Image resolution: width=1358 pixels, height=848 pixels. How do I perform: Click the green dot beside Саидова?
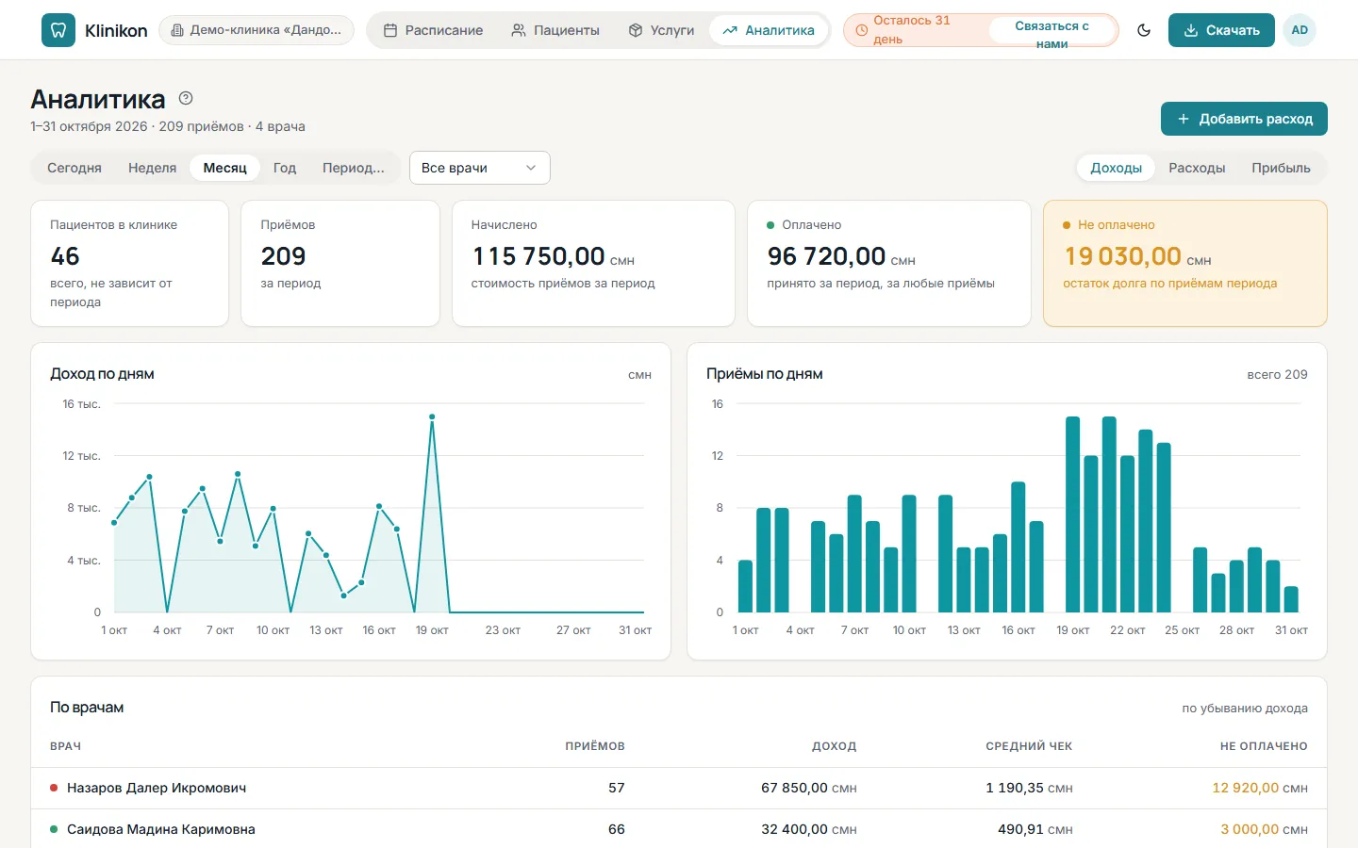(x=54, y=829)
